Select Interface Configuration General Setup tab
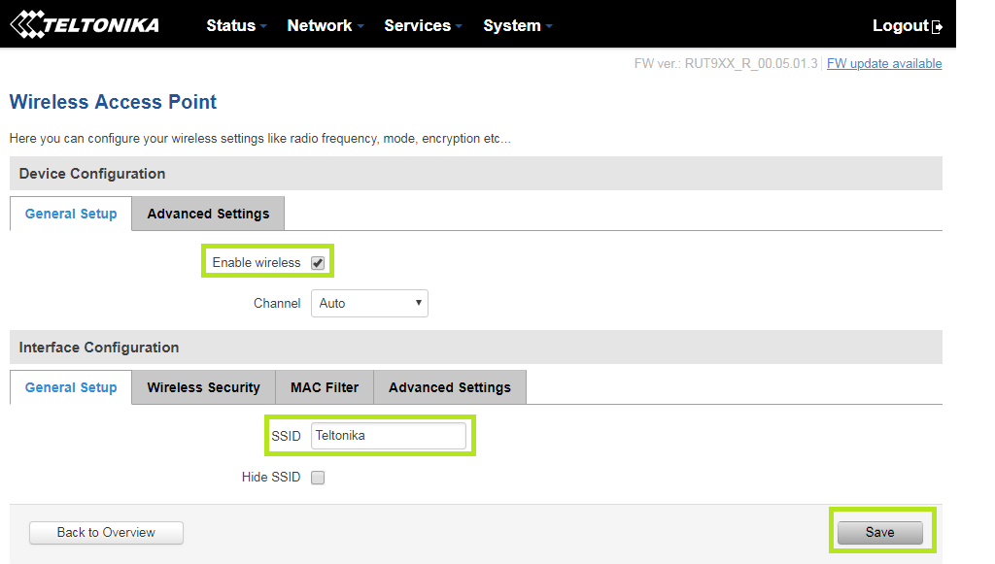The height and width of the screenshot is (564, 995). click(x=71, y=387)
